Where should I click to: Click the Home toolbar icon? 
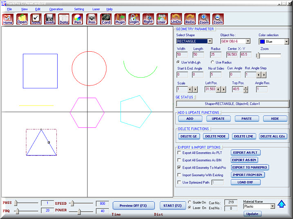(x=8, y=19)
